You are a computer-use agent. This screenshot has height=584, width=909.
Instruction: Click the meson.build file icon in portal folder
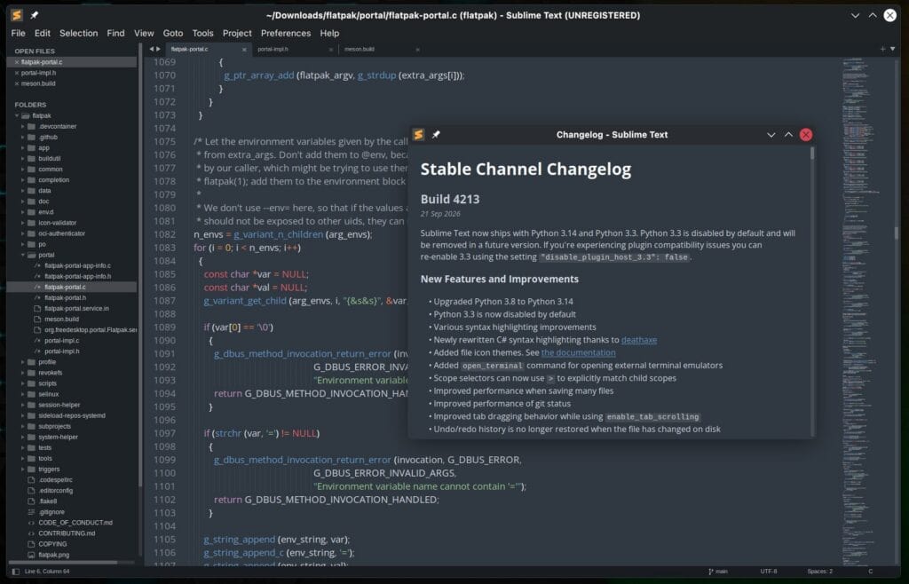click(x=37, y=320)
